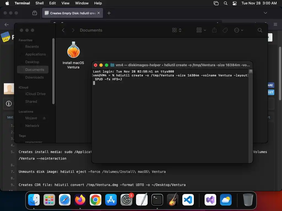The width and height of the screenshot is (282, 211).
Task: Open System Settings with badge in dock
Action: tap(126, 200)
